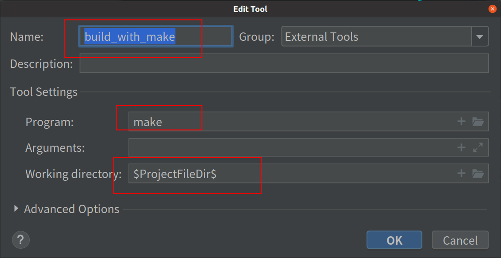Click the Advanced Options label
Image resolution: width=501 pixels, height=258 pixels.
[x=72, y=209]
